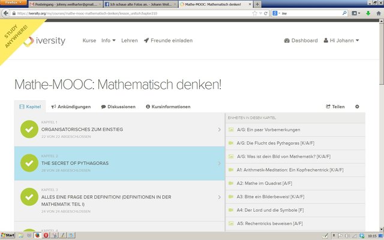
Task: Switch to the Gmail Posteingang tab
Action: 65,4
